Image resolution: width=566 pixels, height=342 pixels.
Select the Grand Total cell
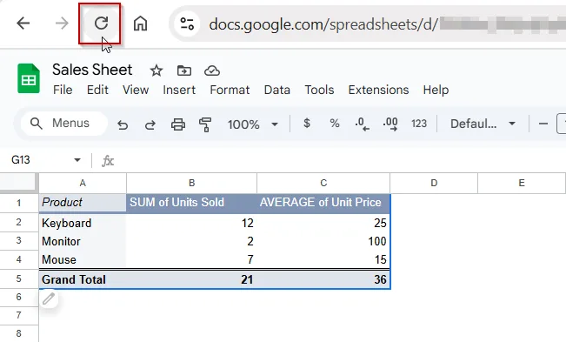point(83,279)
